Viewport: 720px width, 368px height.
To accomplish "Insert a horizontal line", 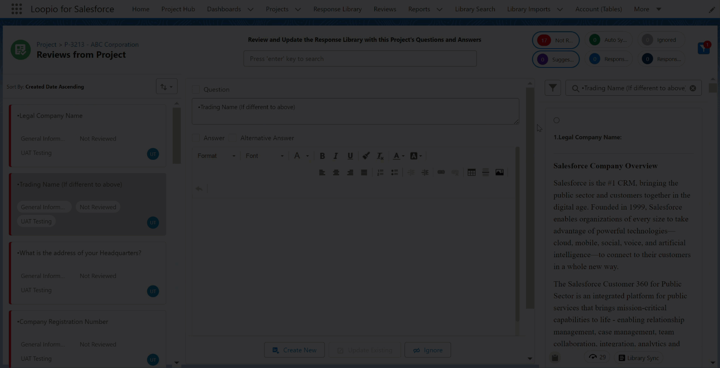I will point(485,172).
